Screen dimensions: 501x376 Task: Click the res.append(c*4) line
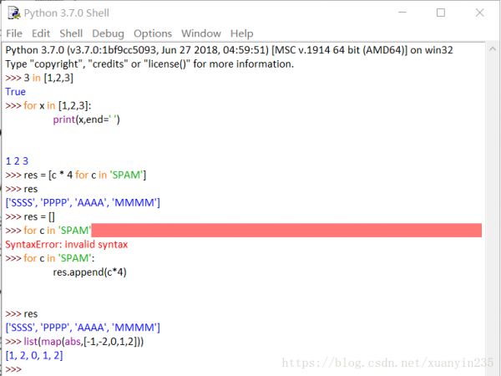[x=89, y=272]
